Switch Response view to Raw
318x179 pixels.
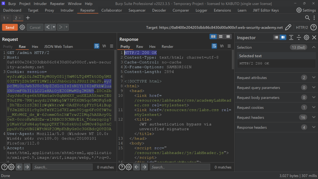tap(140, 46)
